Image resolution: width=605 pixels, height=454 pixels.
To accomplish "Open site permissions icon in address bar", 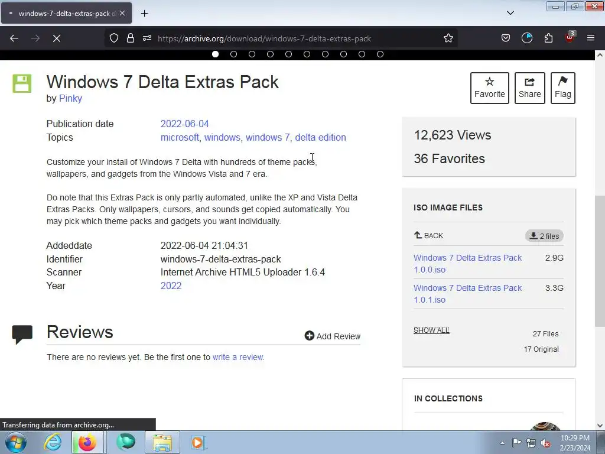I will [x=147, y=38].
